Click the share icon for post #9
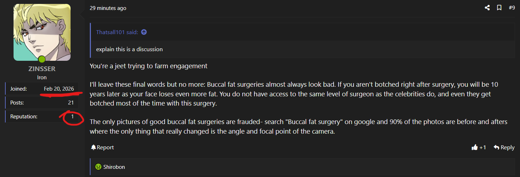520x177 pixels. (x=487, y=7)
